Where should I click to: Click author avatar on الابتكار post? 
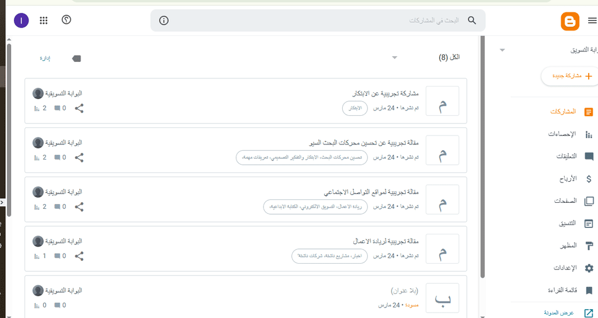[x=38, y=94]
